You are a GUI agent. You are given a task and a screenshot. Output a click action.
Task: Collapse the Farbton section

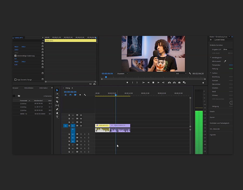click(210, 73)
